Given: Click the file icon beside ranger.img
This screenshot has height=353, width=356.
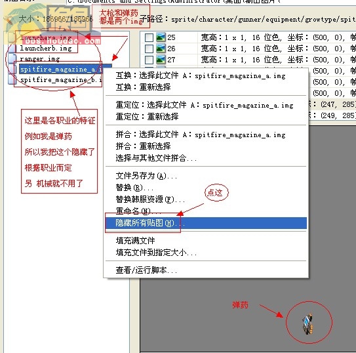Looking at the screenshot, I should 12,58.
